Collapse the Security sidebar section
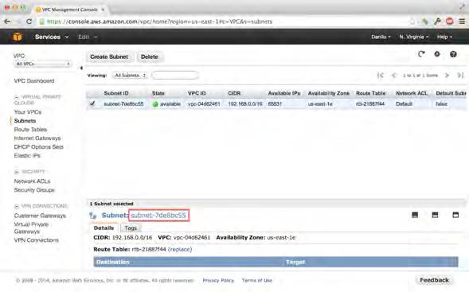Screen dimensions: 469x292 [x=17, y=172]
